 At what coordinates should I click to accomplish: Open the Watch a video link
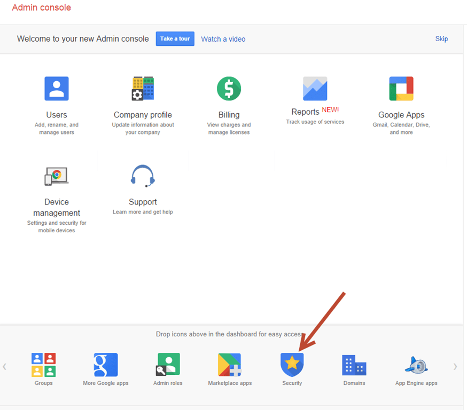point(223,39)
